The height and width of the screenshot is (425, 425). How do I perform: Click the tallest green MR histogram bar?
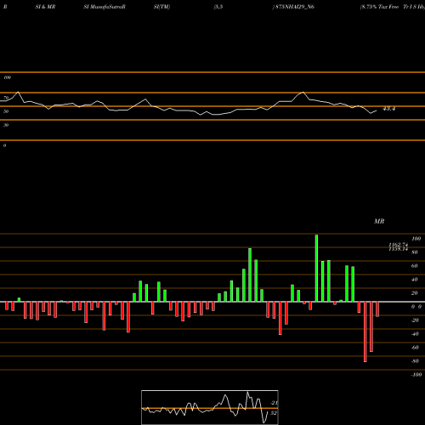coord(316,268)
